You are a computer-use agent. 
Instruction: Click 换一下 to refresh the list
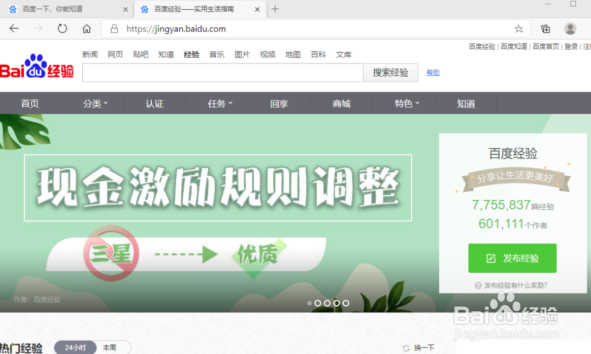click(424, 347)
